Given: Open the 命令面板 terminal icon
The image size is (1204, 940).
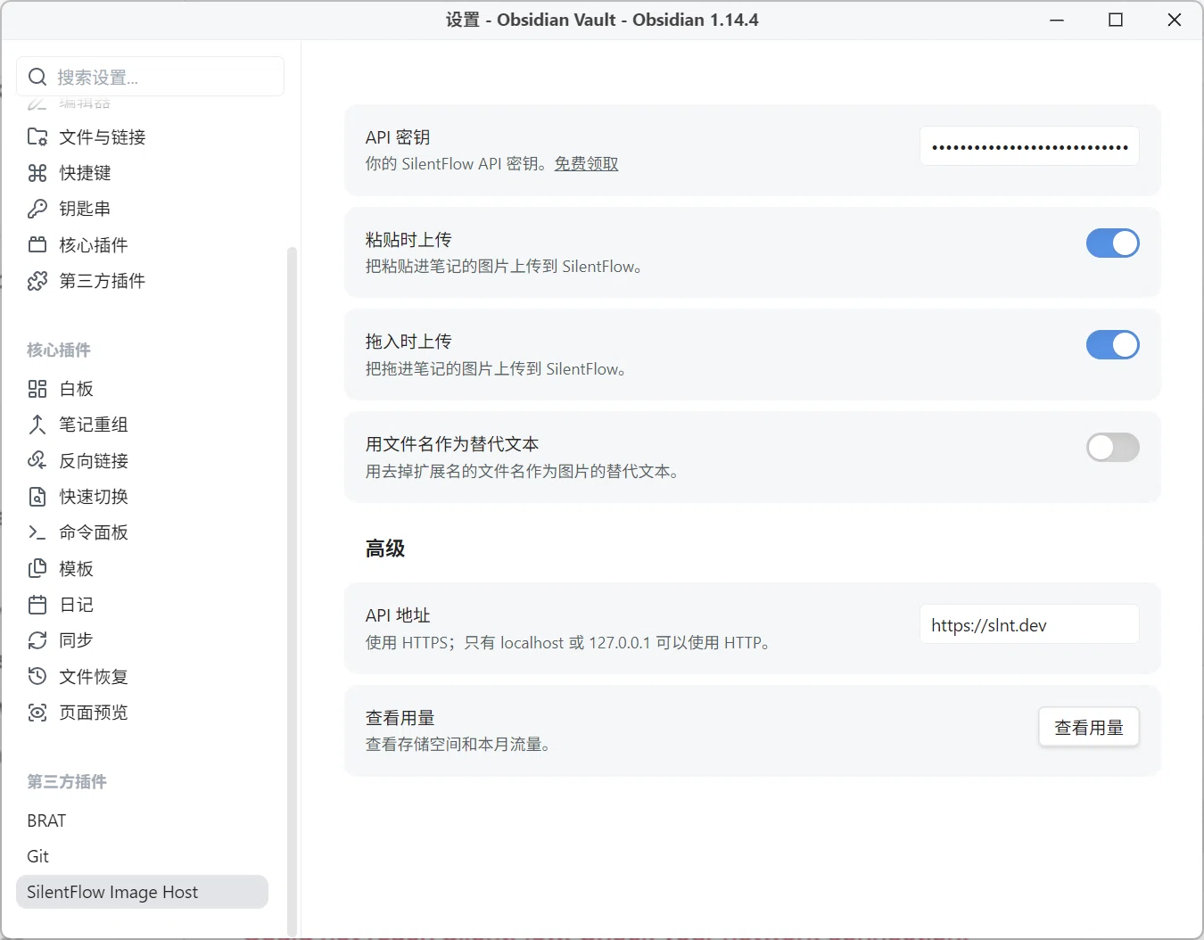Looking at the screenshot, I should pyautogui.click(x=37, y=532).
